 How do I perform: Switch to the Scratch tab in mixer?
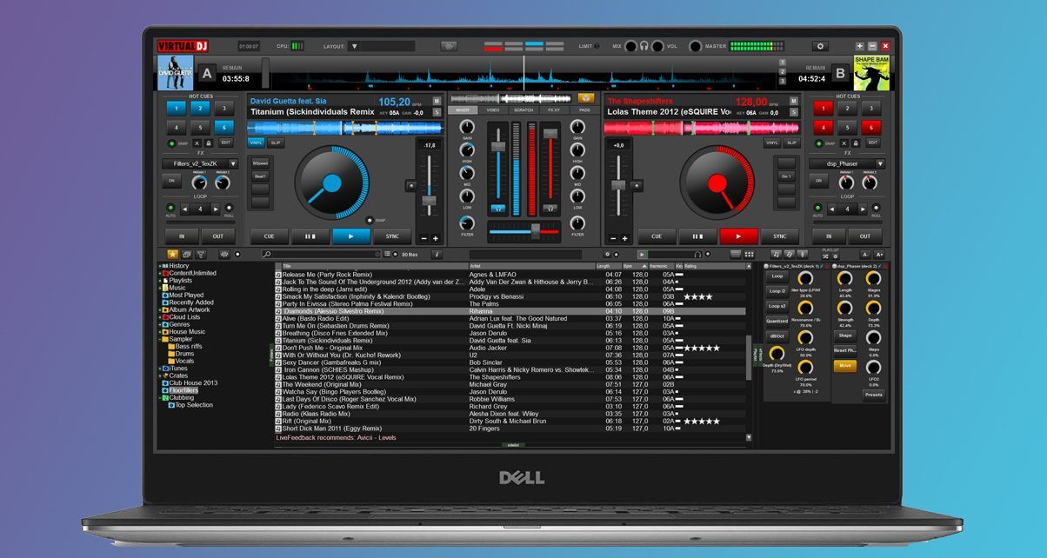coord(523,110)
